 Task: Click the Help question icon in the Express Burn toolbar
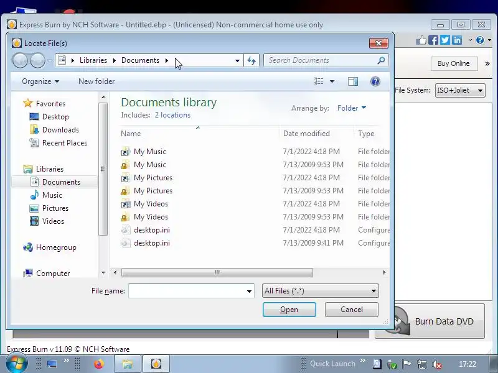pyautogui.click(x=480, y=40)
